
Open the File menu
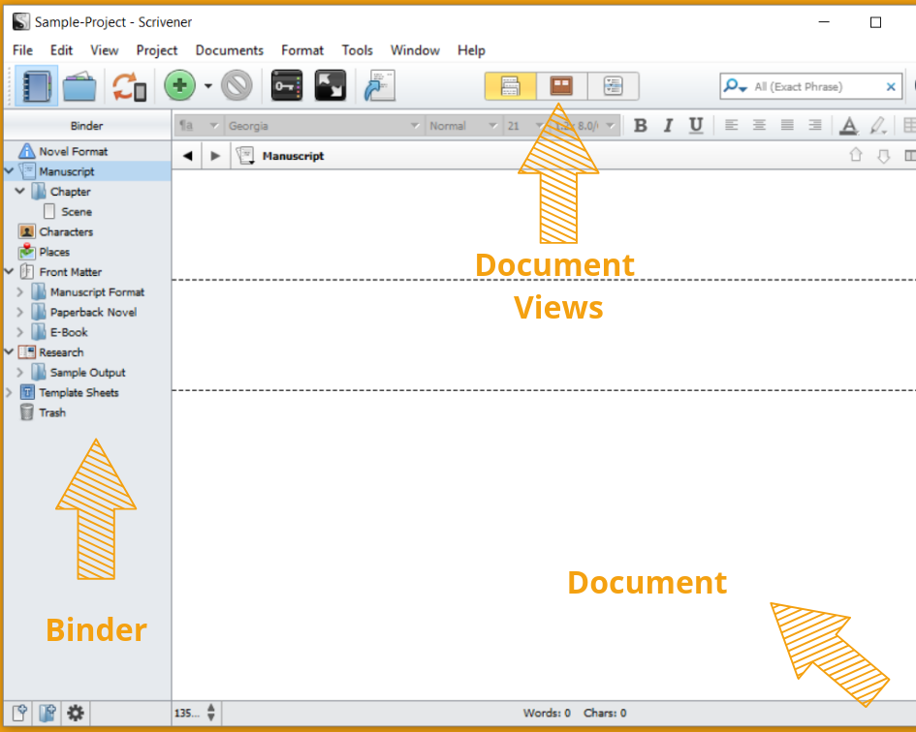[23, 50]
